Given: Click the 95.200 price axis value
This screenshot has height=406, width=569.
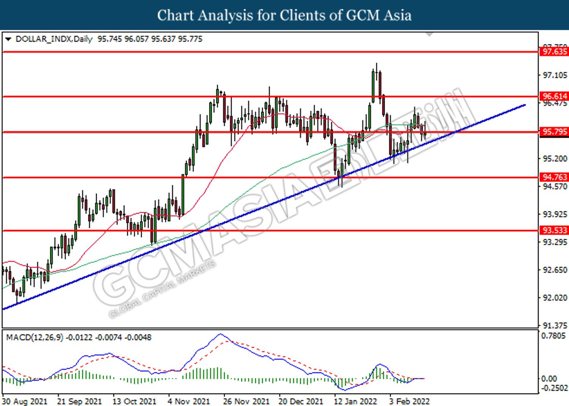Looking at the screenshot, I should tap(555, 159).
